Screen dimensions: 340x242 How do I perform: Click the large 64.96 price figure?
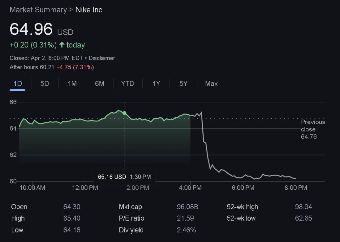[x=31, y=29]
